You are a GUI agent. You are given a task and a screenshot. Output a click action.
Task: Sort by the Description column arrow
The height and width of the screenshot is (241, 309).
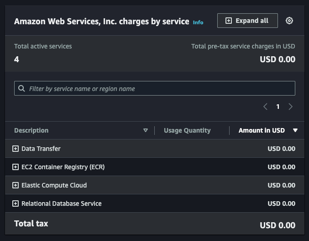click(x=146, y=130)
